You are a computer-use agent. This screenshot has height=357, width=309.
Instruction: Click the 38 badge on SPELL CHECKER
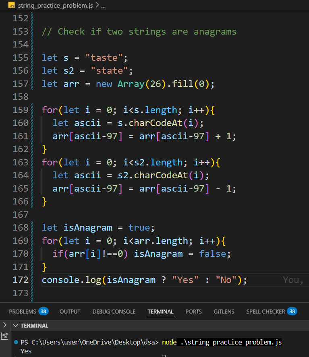click(x=292, y=311)
